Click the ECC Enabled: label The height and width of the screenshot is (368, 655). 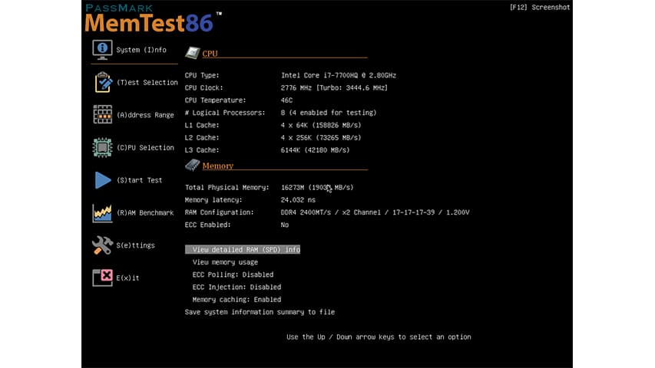[207, 225]
